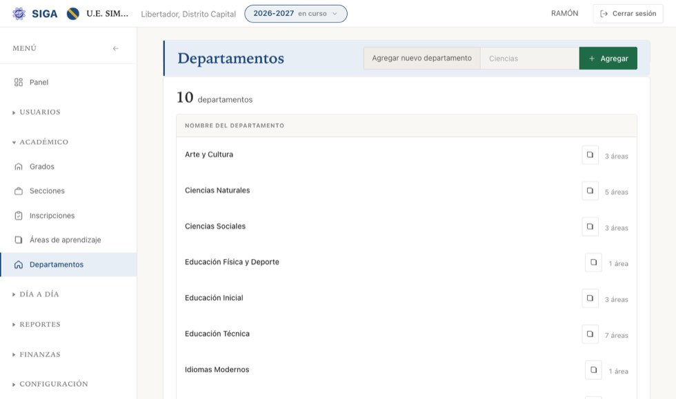The image size is (676, 399).
Task: Click the 'Arte y Cultura' department row
Action: tap(406, 155)
